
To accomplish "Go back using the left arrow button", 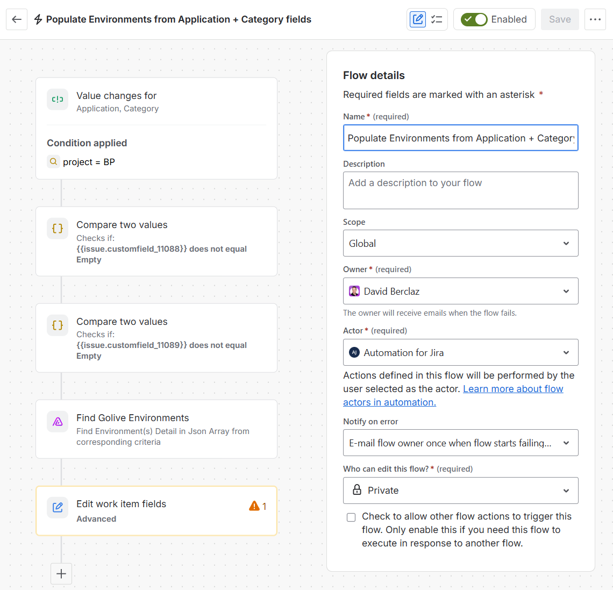I will [x=17, y=19].
